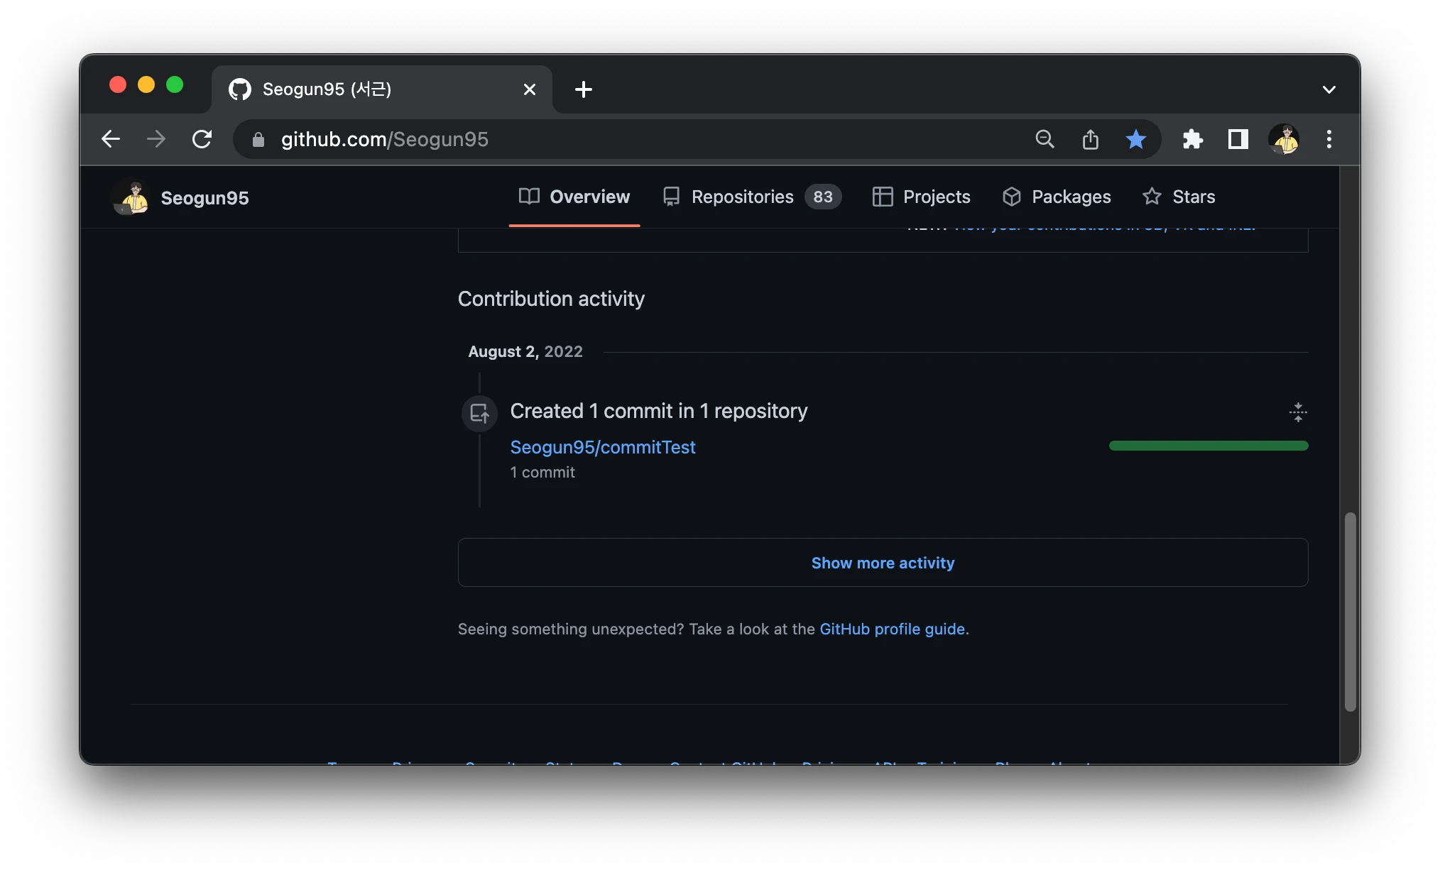Select the Seogun95 (서근) browser tab
The height and width of the screenshot is (870, 1440).
click(382, 89)
